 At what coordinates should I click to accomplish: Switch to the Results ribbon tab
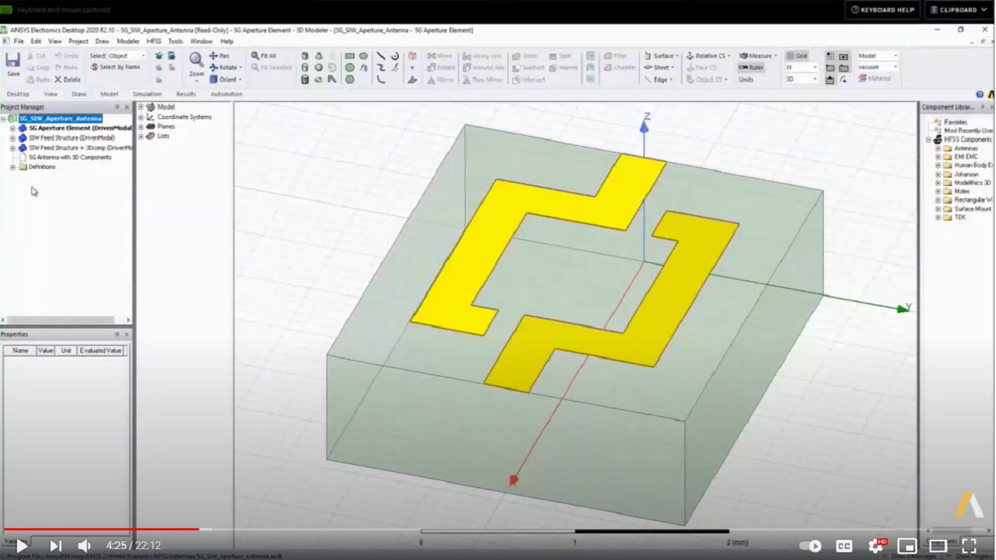tap(186, 94)
